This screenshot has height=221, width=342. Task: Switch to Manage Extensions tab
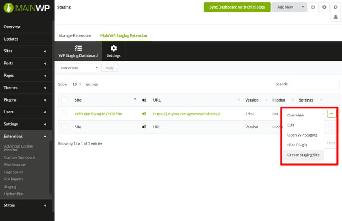coord(75,35)
